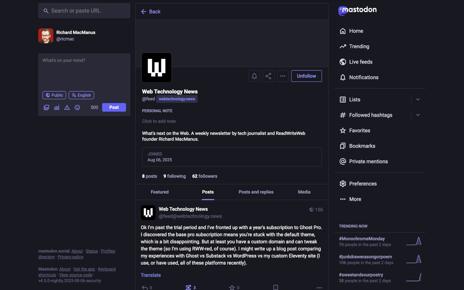Click the Favorites star icon in sidebar

(343, 130)
